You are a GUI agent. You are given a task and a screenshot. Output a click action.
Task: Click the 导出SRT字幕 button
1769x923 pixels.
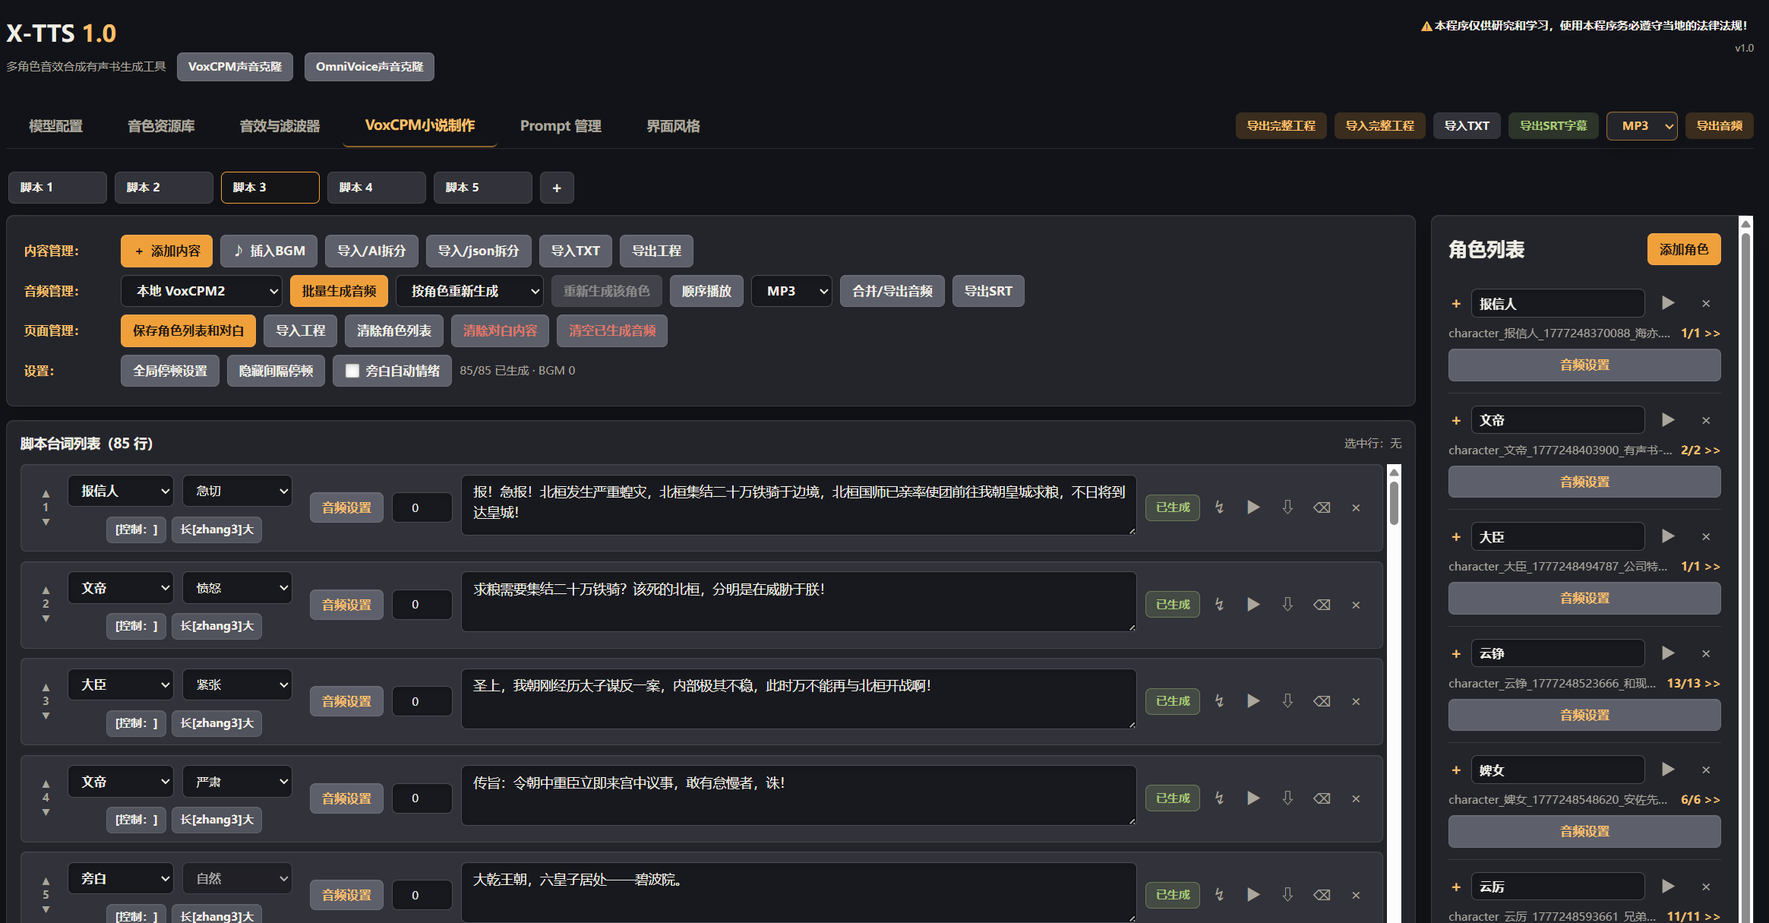1553,125
